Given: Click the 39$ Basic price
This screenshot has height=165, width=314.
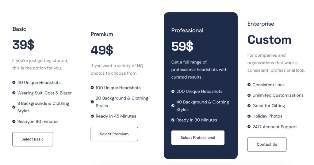Looking at the screenshot, I should 23,45.
